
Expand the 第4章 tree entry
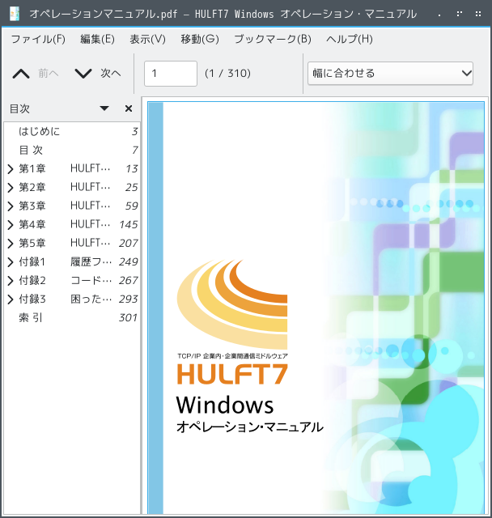(x=11, y=225)
